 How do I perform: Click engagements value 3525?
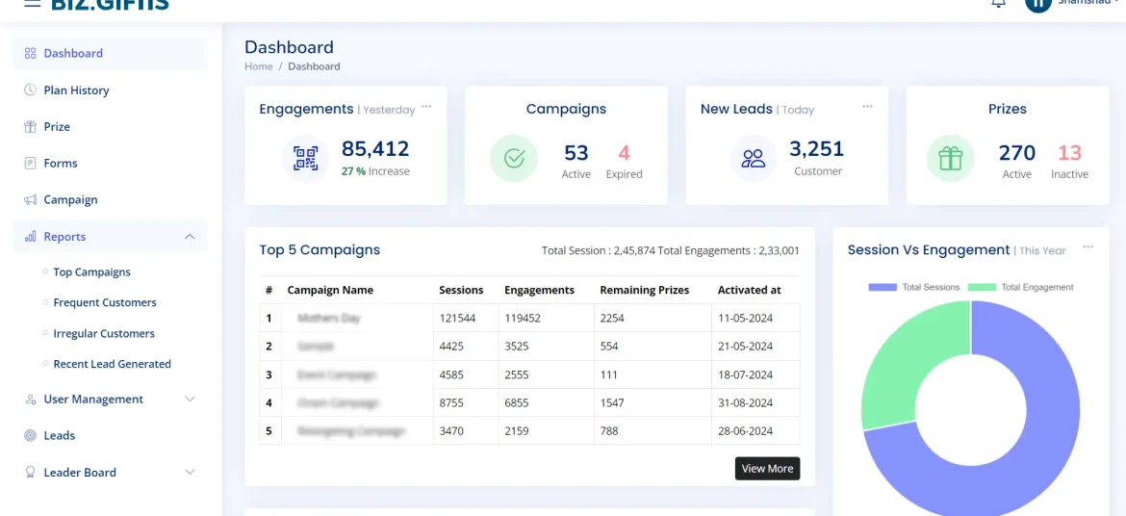tap(517, 346)
